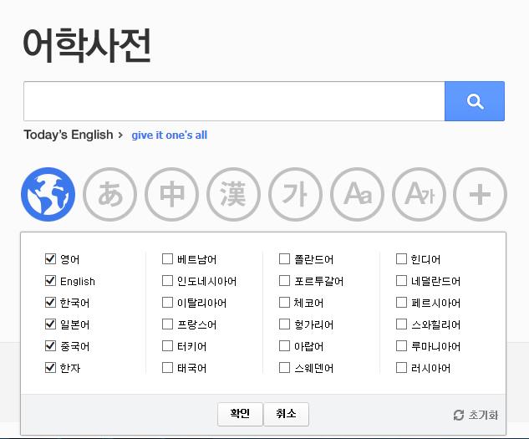Confirm with the 확인 button
529x439 pixels.
pyautogui.click(x=240, y=414)
